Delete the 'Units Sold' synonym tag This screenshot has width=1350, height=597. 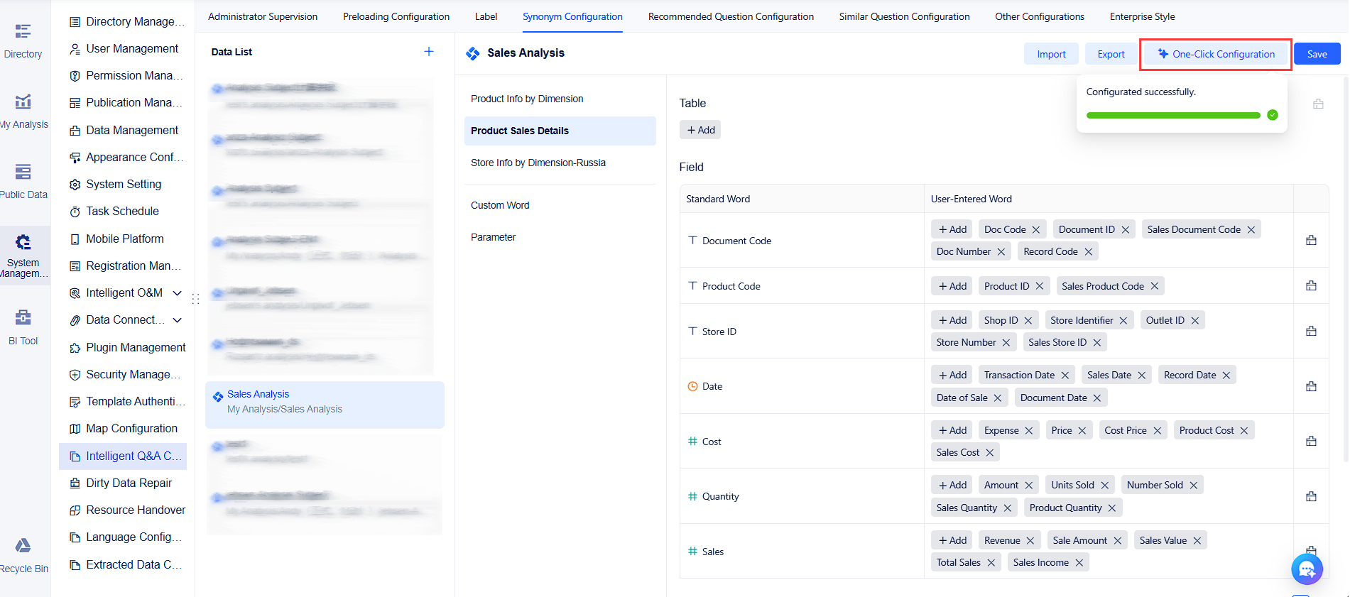[1105, 486]
